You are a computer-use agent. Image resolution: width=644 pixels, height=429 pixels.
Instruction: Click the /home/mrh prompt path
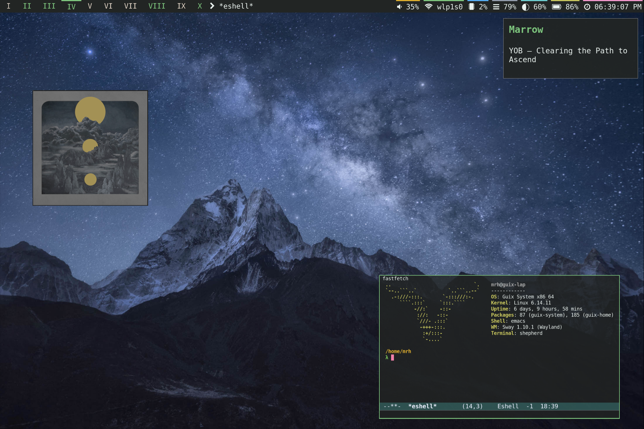tap(398, 351)
